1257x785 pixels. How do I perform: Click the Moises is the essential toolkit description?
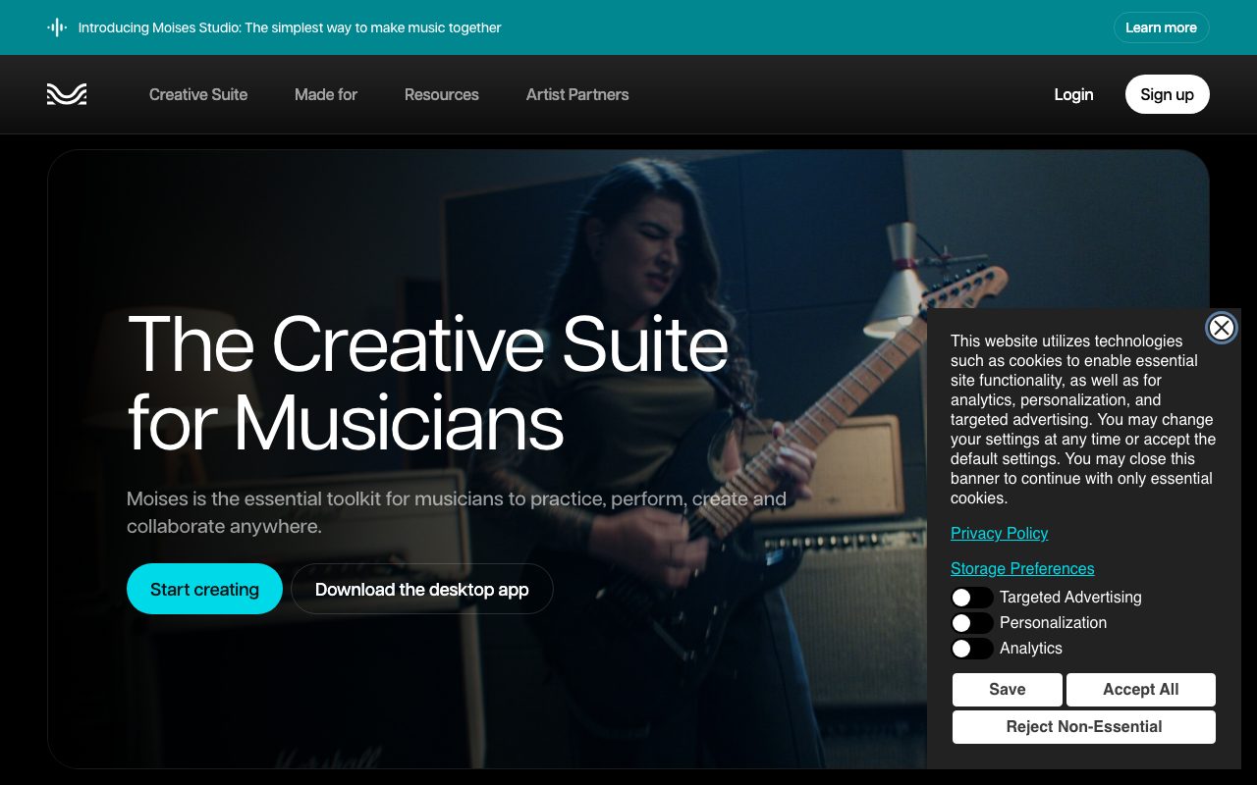point(457,512)
